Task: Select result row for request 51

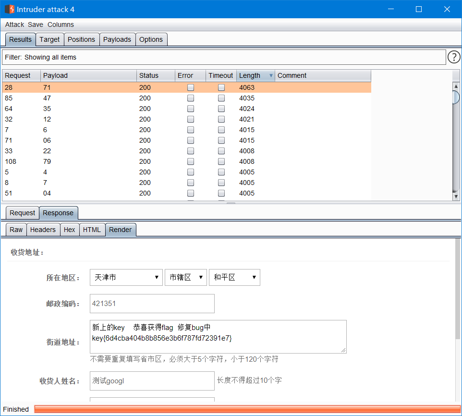Action: coord(186,193)
